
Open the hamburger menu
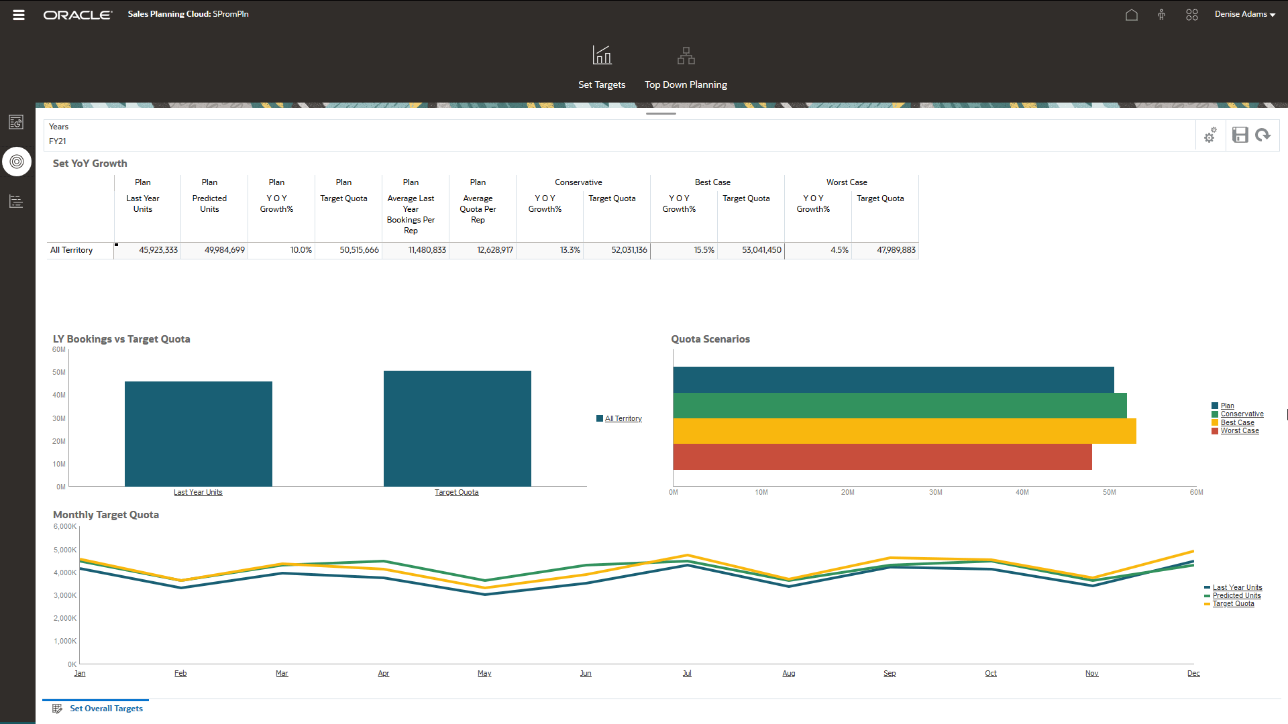(x=18, y=15)
